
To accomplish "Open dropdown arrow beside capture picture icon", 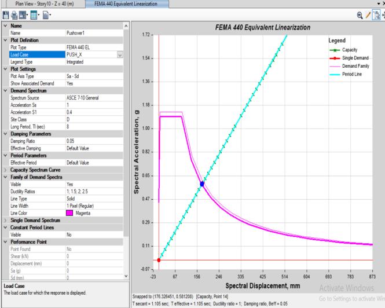I will pyautogui.click(x=27, y=15).
